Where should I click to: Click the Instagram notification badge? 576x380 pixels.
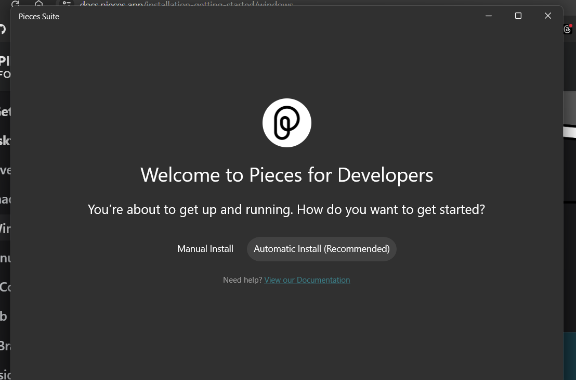pos(572,26)
